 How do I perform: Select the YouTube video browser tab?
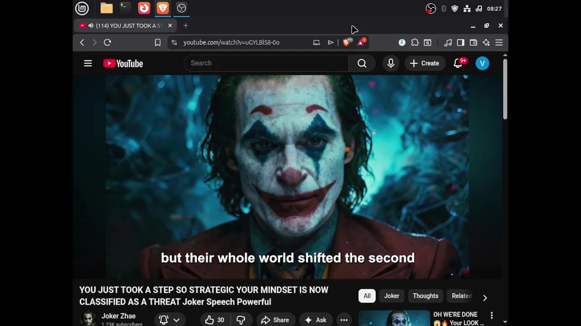[126, 26]
